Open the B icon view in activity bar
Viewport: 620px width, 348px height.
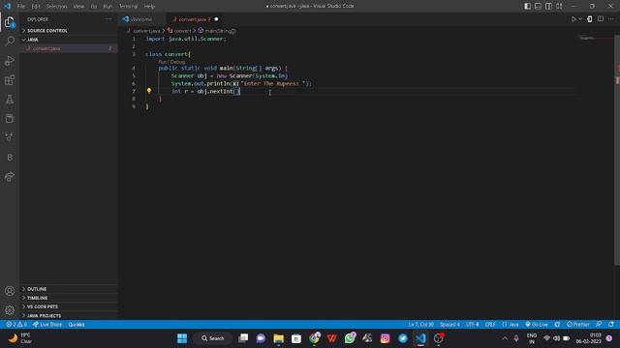(x=10, y=158)
